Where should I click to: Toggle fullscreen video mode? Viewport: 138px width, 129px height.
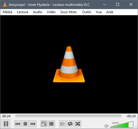coord(44,124)
